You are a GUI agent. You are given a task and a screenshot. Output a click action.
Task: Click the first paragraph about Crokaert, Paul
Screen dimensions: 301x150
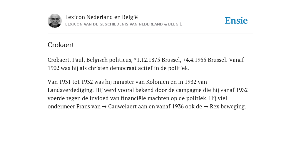click(146, 64)
